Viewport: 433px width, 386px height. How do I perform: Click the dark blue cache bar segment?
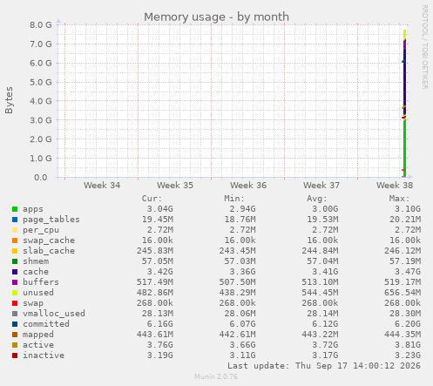point(404,81)
